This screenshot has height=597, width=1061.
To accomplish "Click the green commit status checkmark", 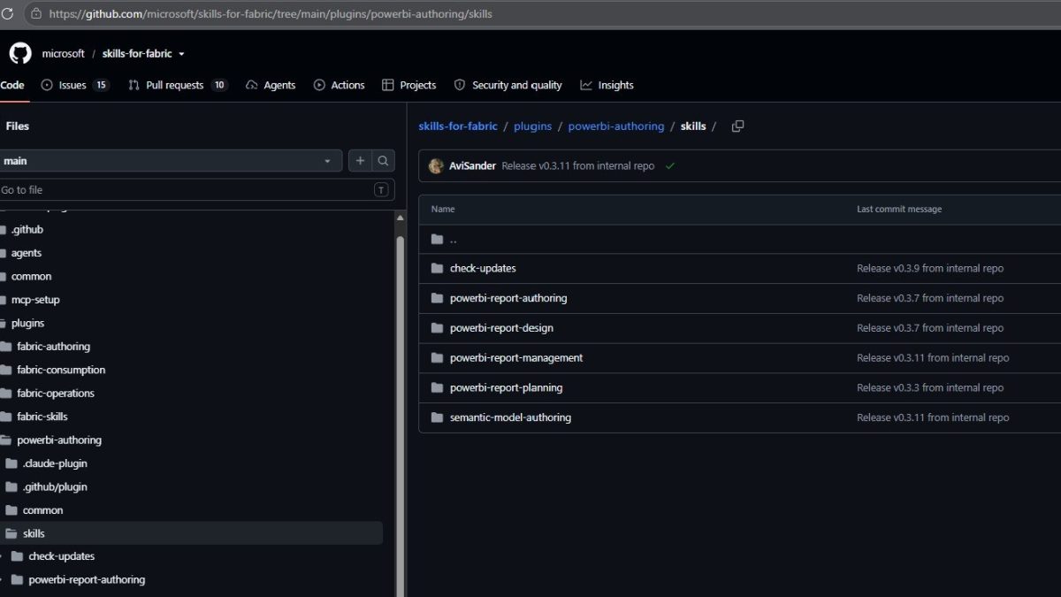I will click(670, 165).
